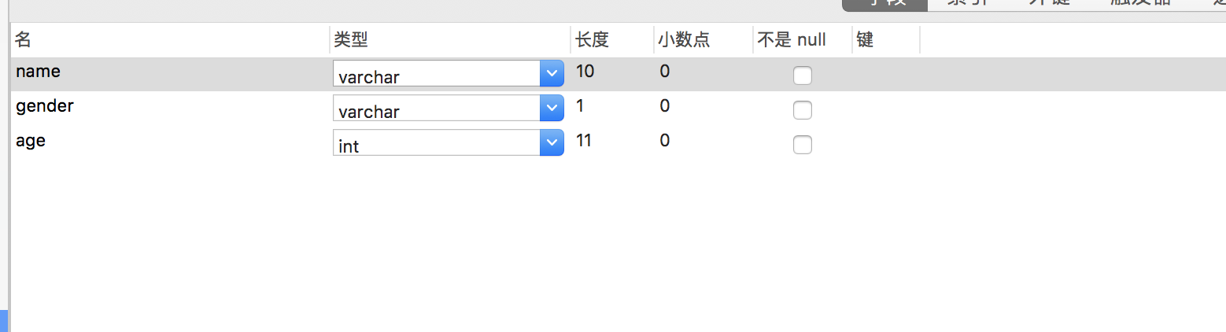Select the length value 11 for age
This screenshot has height=332, width=1226.
[x=584, y=141]
